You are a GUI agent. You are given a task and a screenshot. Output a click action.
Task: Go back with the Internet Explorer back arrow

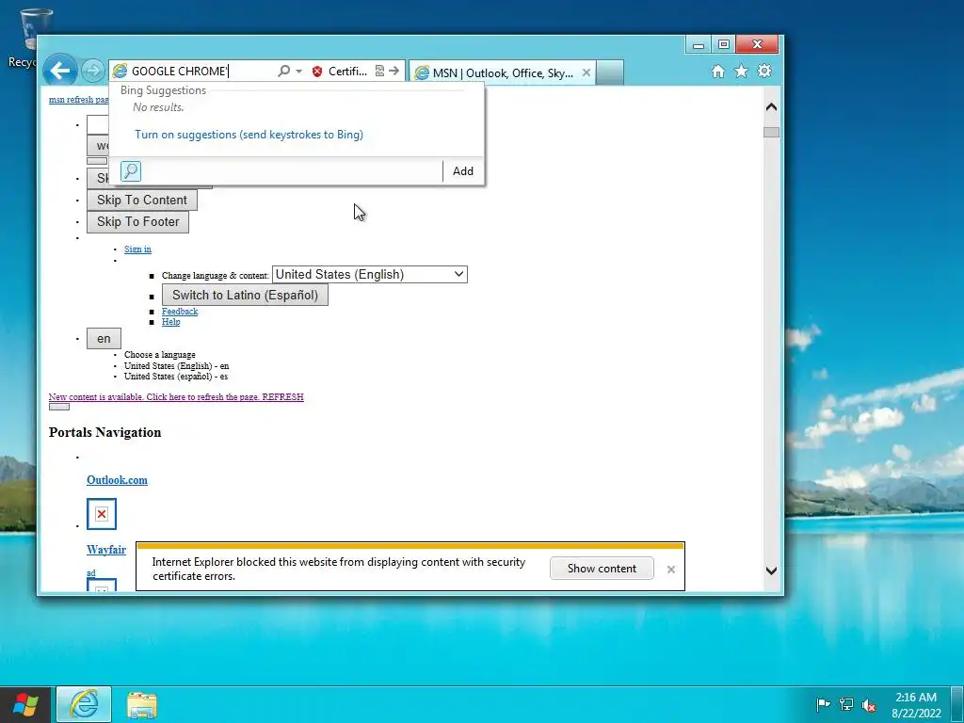click(60, 71)
